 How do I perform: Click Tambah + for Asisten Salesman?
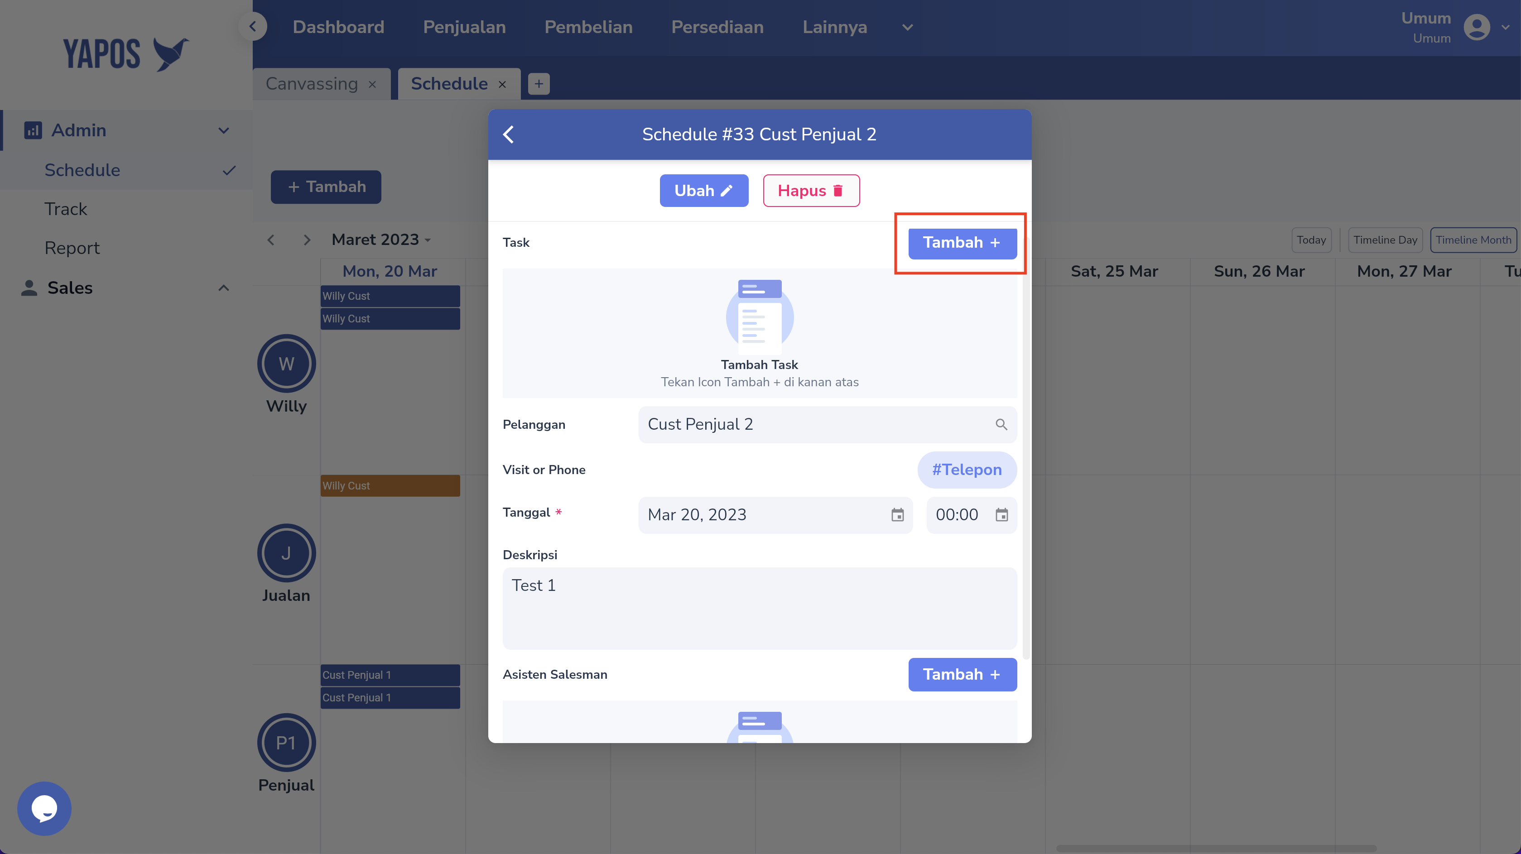click(963, 675)
